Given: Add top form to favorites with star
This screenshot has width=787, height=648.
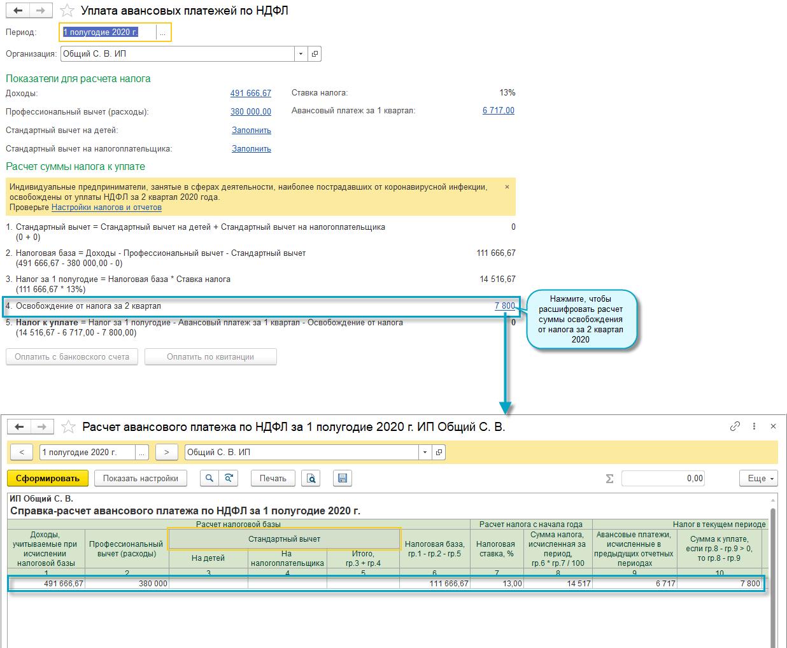Looking at the screenshot, I should 66,11.
